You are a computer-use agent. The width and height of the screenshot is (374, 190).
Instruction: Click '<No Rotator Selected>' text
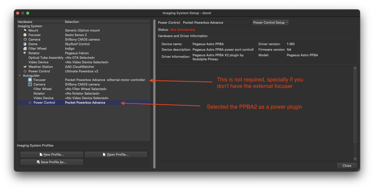pyautogui.click(x=82, y=93)
